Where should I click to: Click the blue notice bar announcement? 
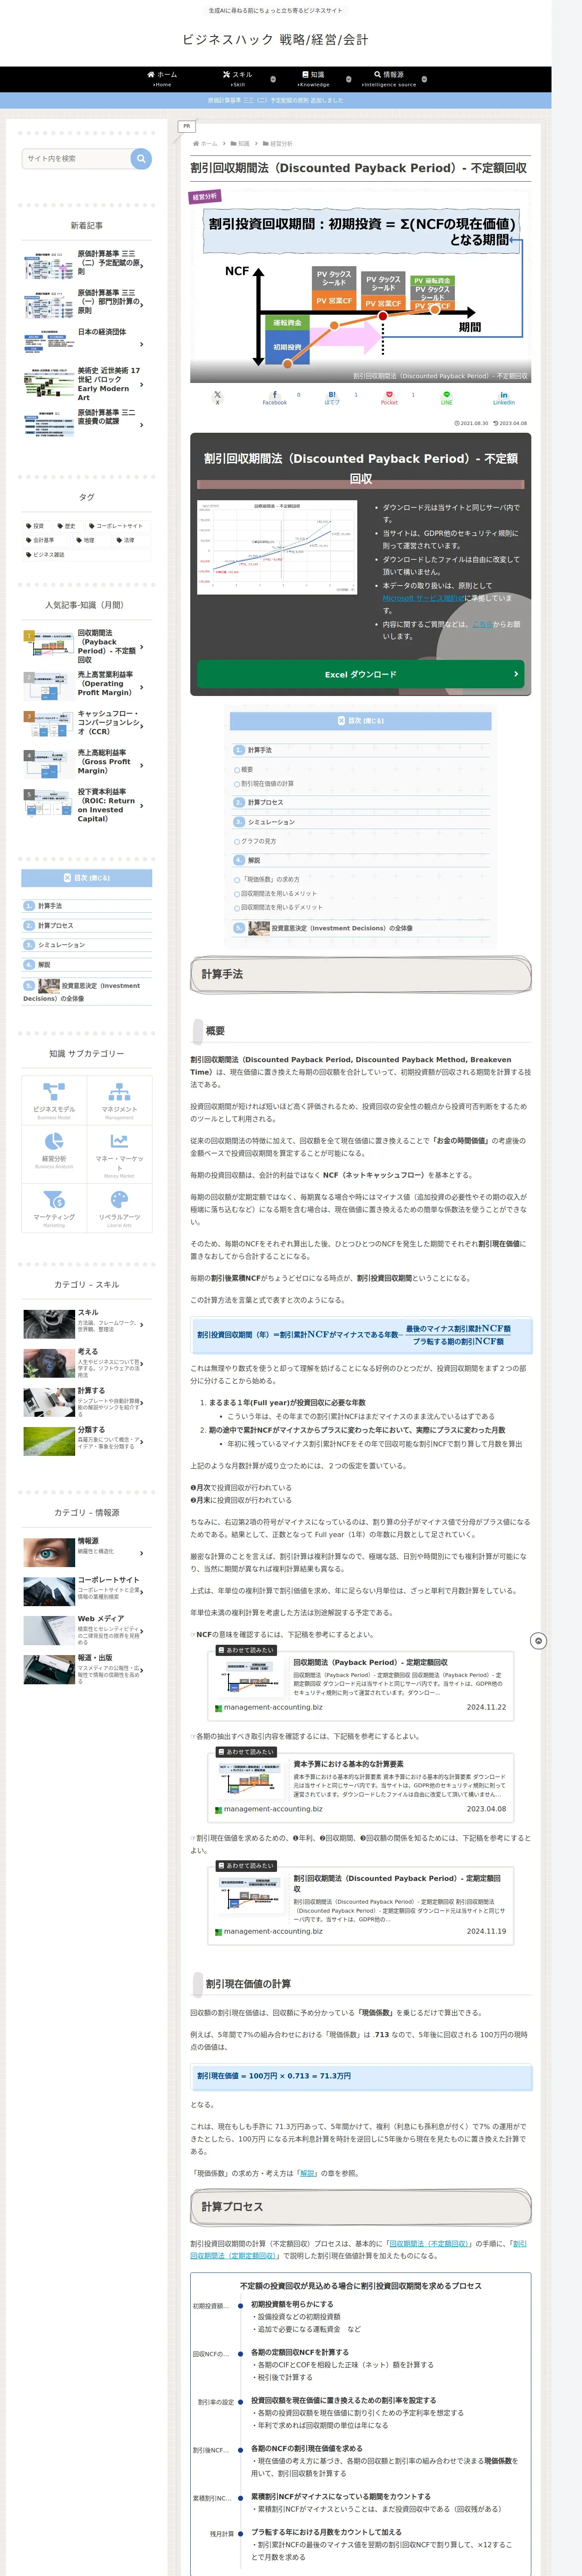(x=275, y=100)
